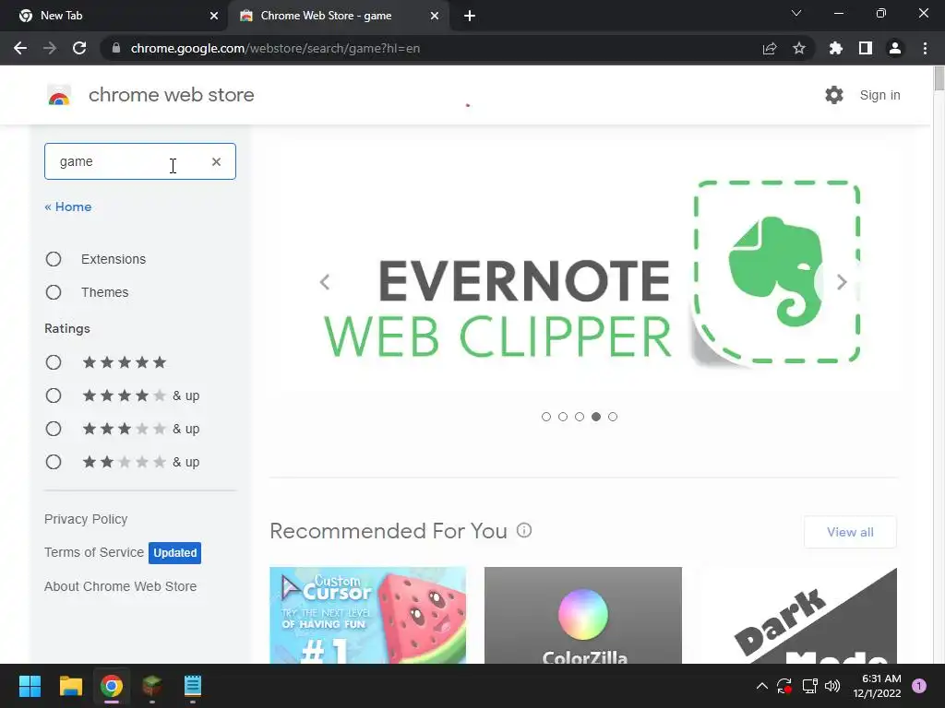945x708 pixels.
Task: Click the forward navigation arrow
Action: [50, 48]
